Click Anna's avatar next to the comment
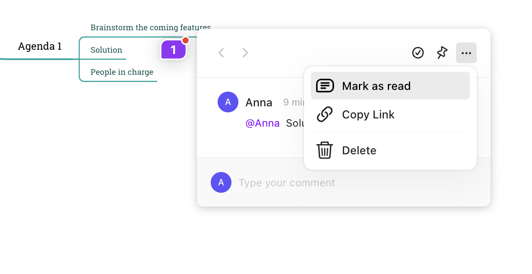 [228, 102]
